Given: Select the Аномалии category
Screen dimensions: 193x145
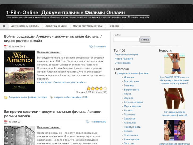Looking at the screenshot, I should coord(130,123).
